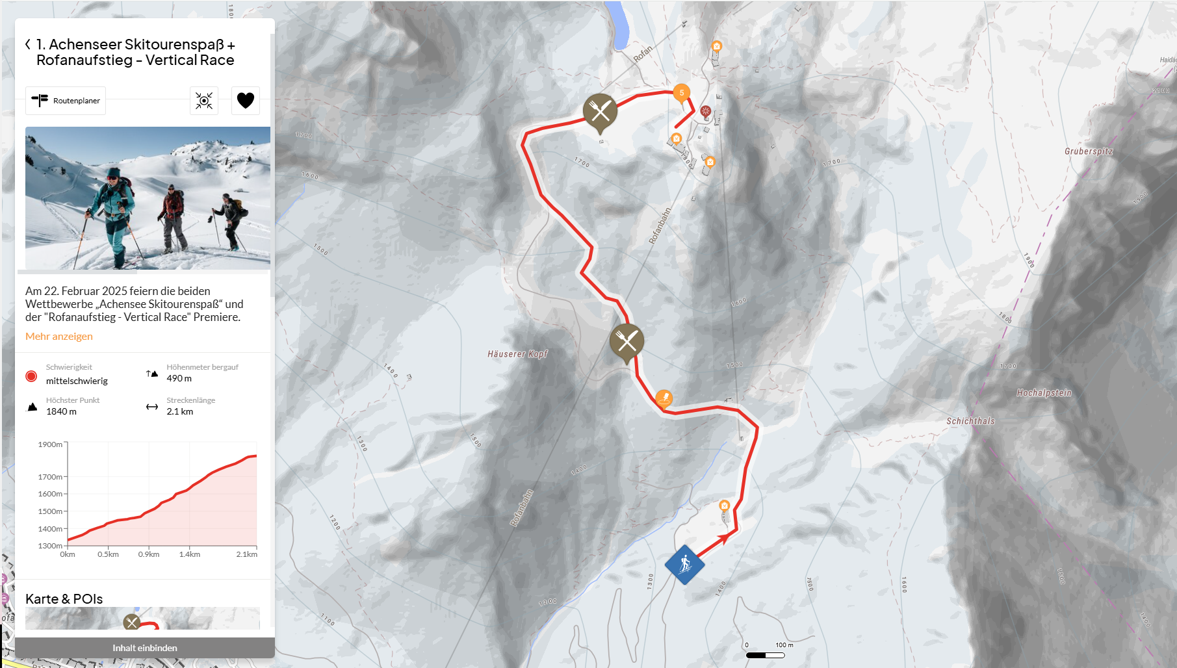Screen dimensions: 1177x668
Task: Click the lower restaurant marker near Häuserer Kopf
Action: [x=627, y=342]
